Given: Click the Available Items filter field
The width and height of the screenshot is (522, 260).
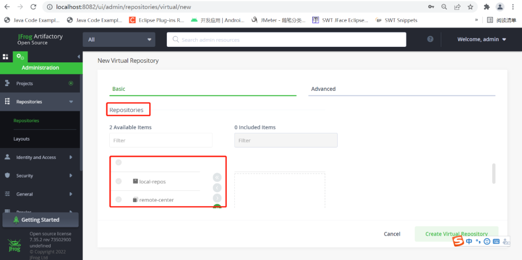Looking at the screenshot, I should coord(161,140).
